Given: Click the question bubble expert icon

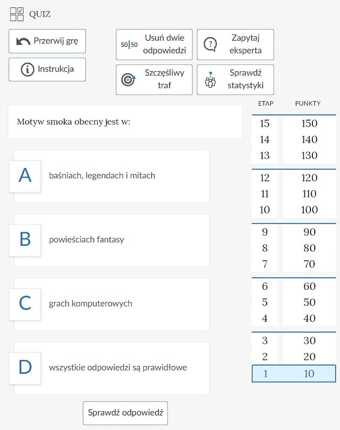Looking at the screenshot, I should [210, 44].
